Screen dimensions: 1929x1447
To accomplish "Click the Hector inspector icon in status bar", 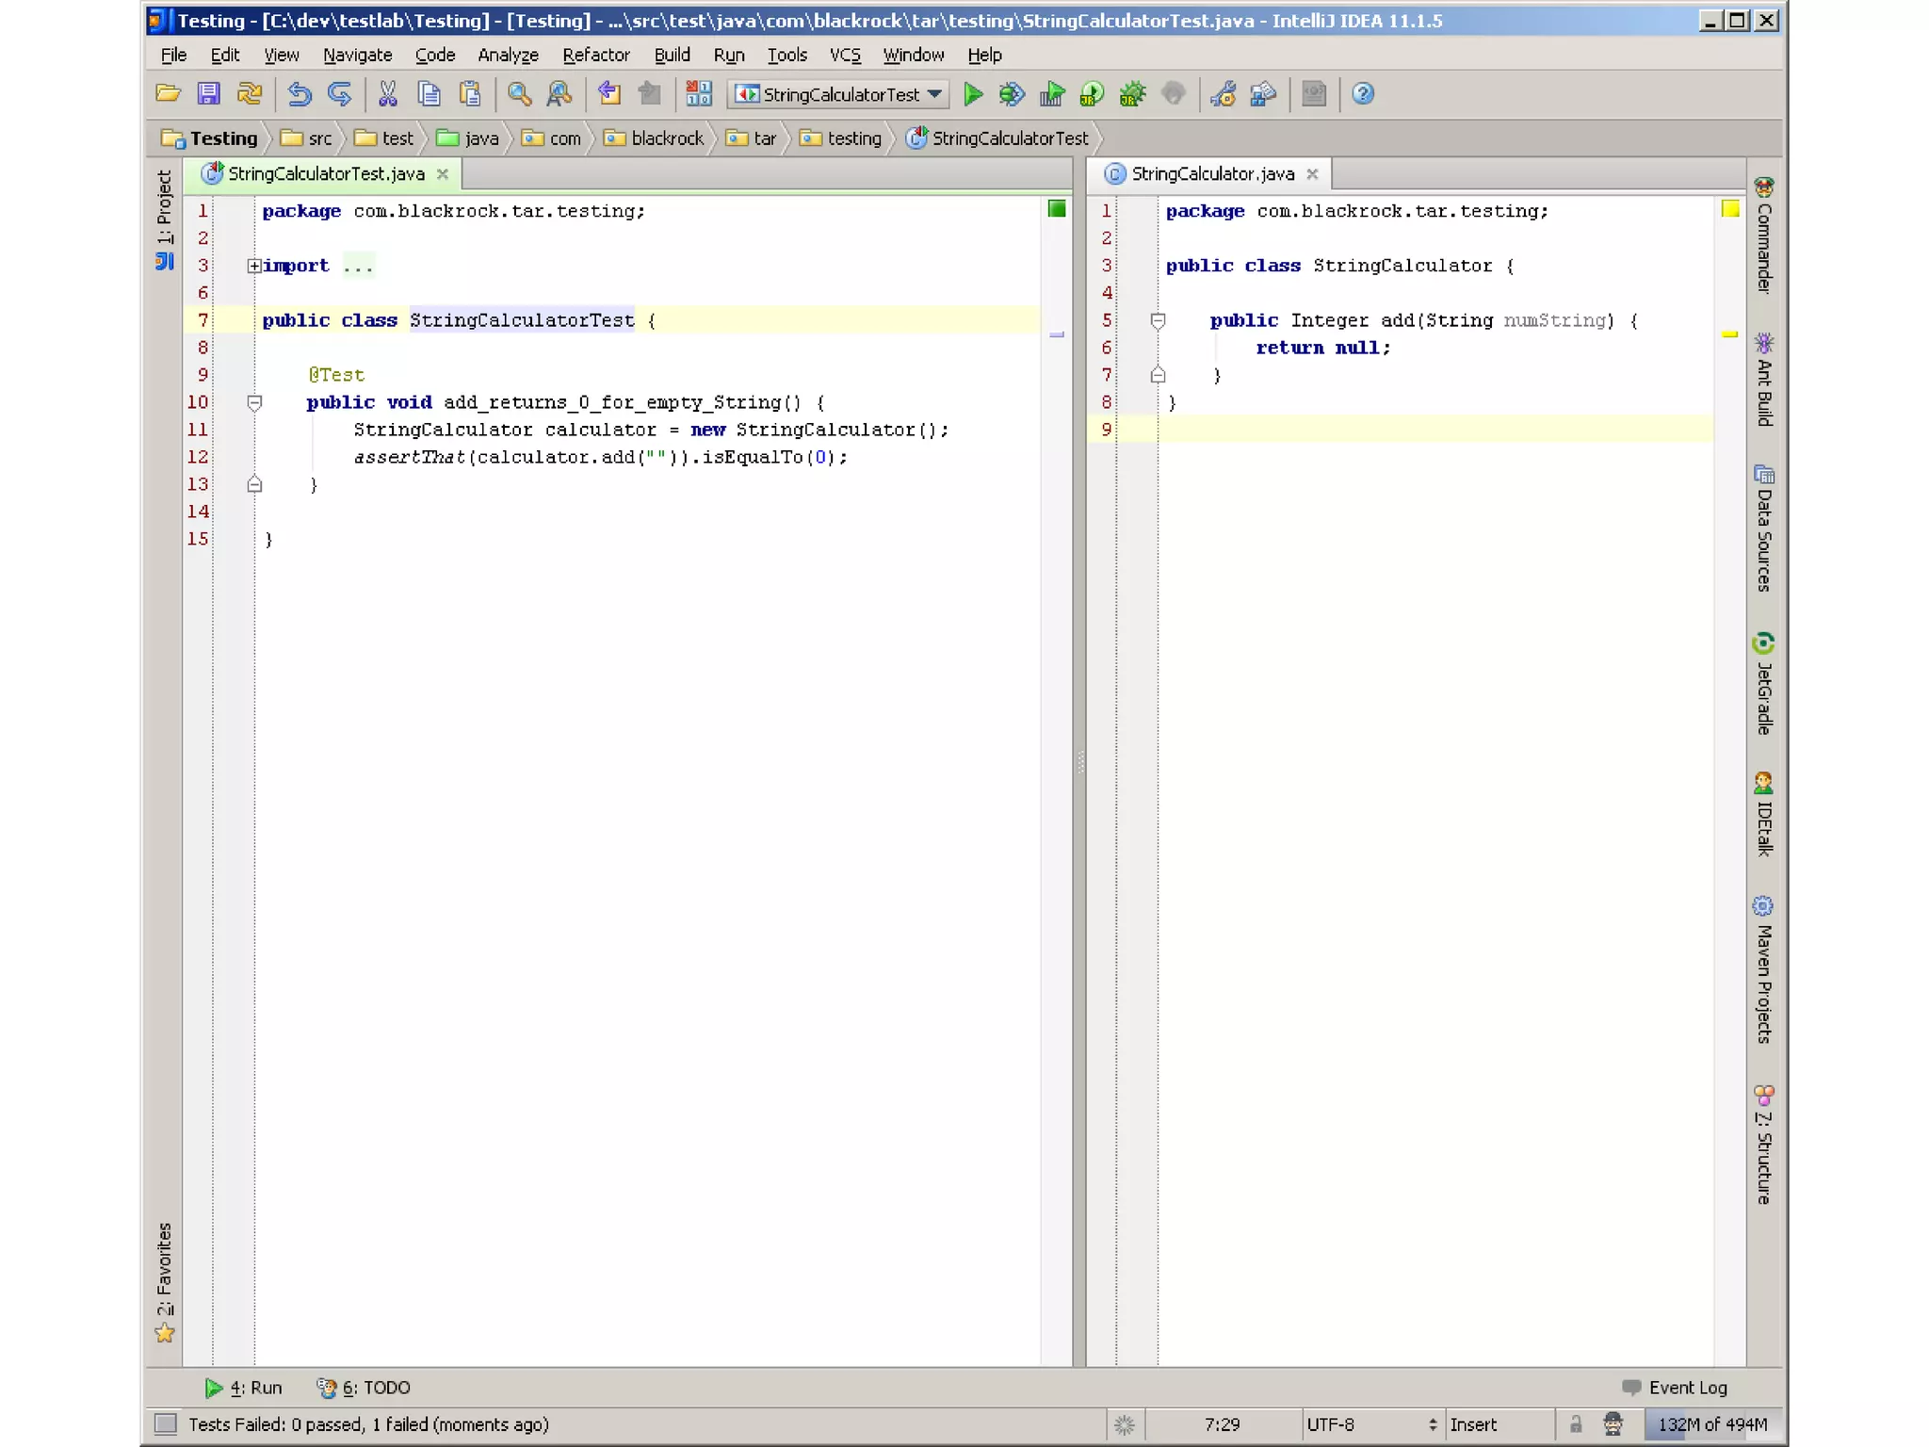I will (x=1613, y=1424).
